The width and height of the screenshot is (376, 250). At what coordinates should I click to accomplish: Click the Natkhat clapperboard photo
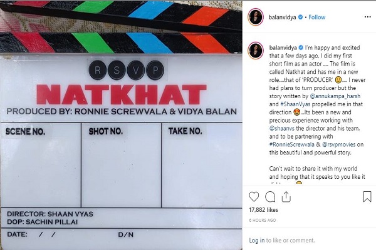point(121,125)
